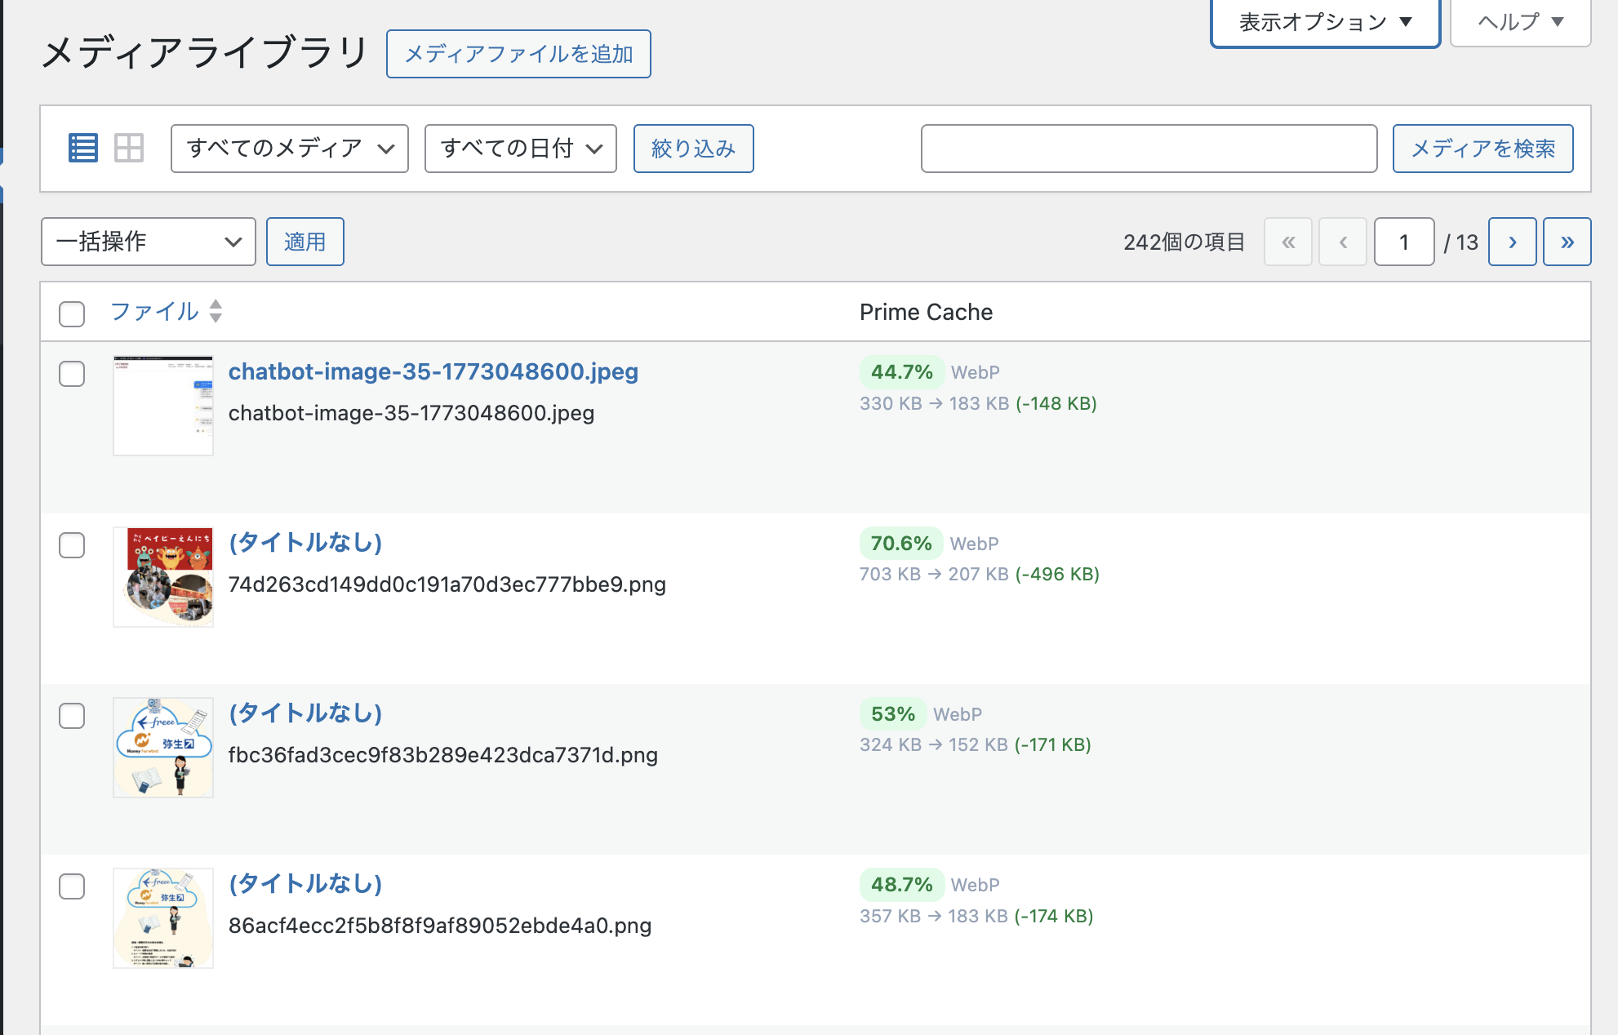Open 86acf4ecc freee illustration thumbnail
This screenshot has height=1035, width=1618.
(x=163, y=918)
